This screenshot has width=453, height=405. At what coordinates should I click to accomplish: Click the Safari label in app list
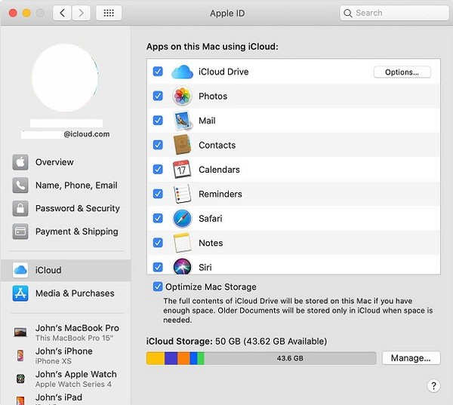coord(211,219)
